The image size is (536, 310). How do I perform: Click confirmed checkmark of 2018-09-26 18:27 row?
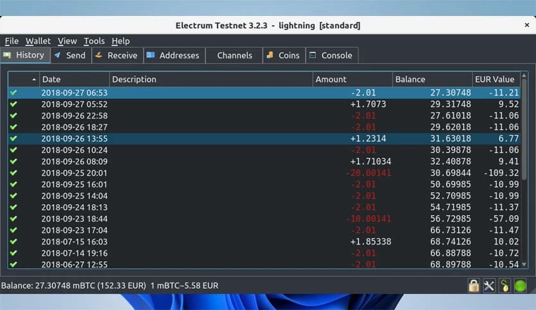tap(13, 127)
